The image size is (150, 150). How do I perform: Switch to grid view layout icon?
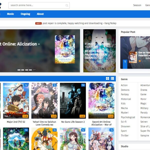(107, 78)
